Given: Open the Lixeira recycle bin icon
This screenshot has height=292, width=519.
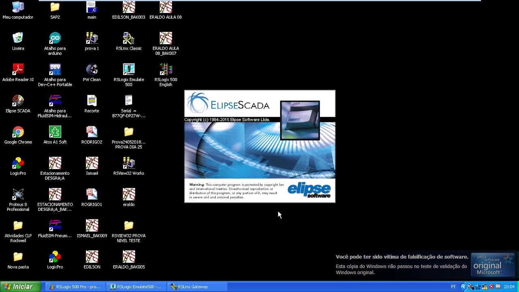Looking at the screenshot, I should 18,41.
